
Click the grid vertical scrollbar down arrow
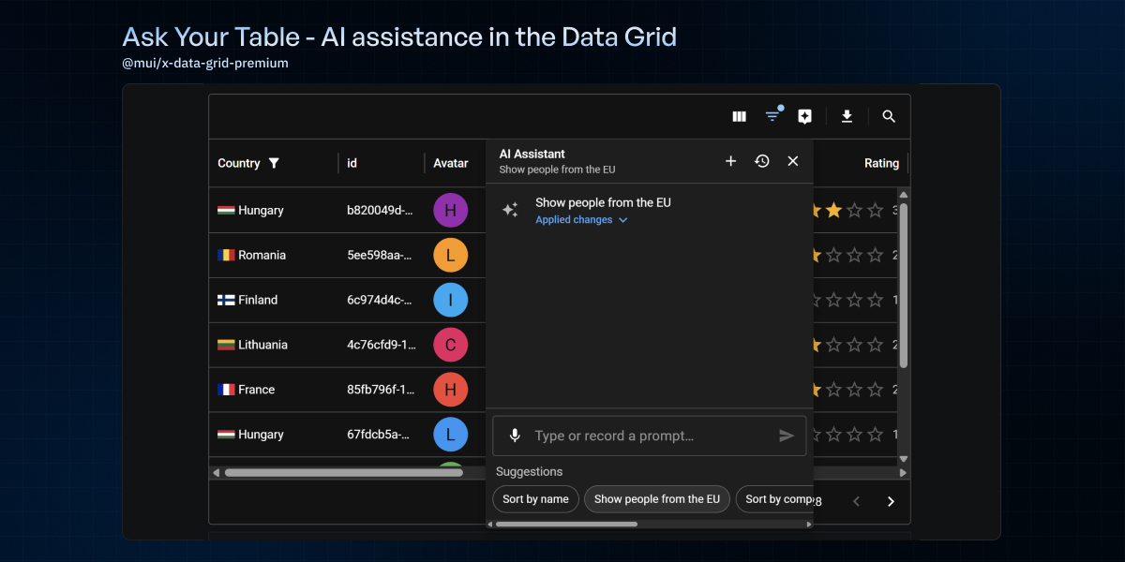(x=903, y=459)
